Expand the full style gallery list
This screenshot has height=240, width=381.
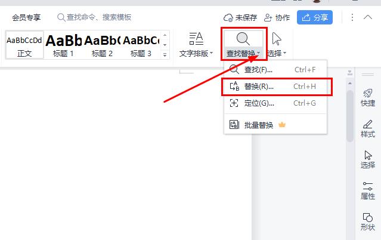pyautogui.click(x=165, y=54)
